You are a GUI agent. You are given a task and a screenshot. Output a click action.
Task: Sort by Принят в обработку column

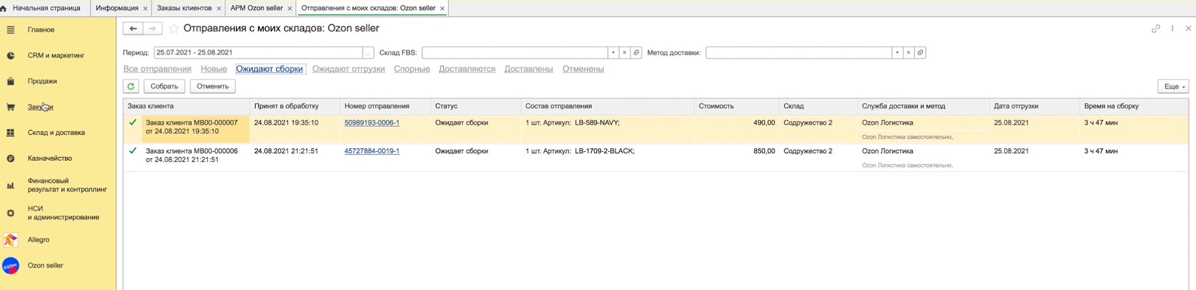tap(295, 106)
